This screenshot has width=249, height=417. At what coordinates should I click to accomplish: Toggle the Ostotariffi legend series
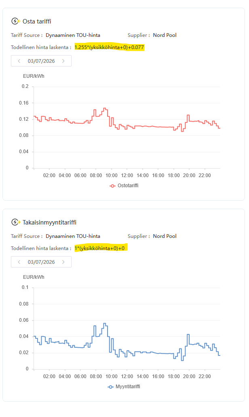point(124,186)
